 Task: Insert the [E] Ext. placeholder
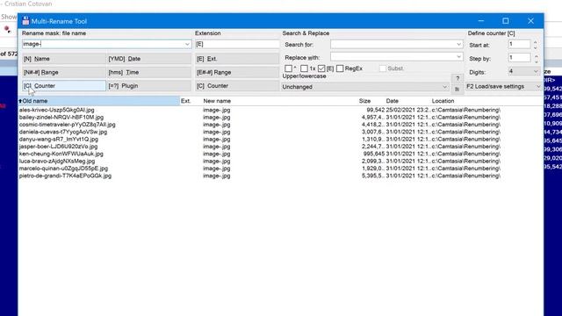point(237,59)
